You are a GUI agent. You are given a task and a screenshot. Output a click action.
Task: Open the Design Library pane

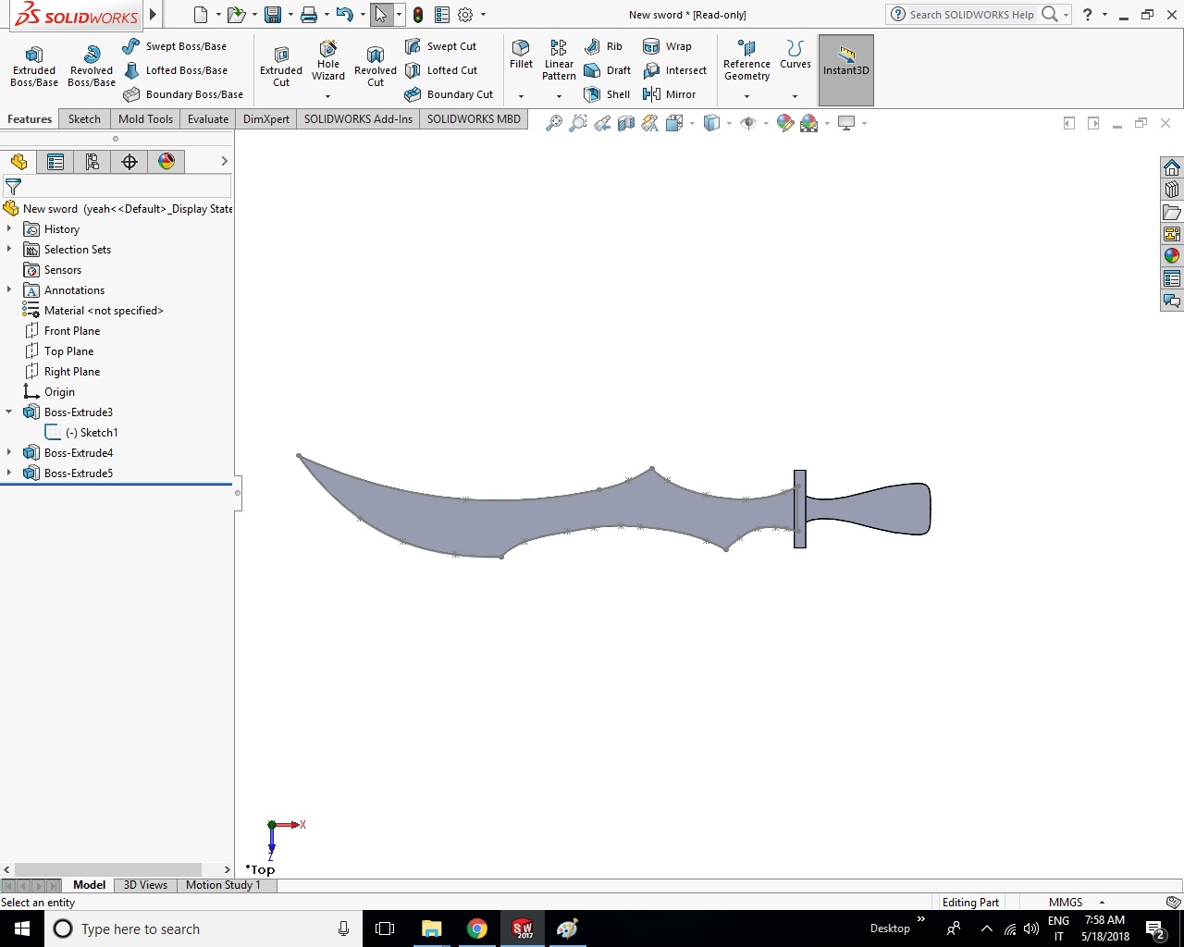[x=1172, y=190]
